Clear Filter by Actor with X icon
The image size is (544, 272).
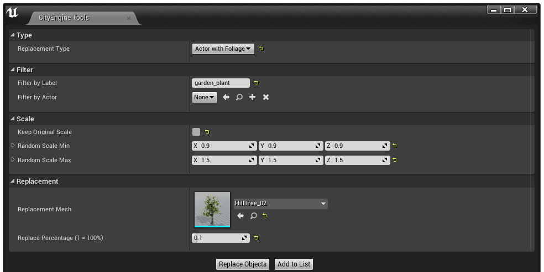click(266, 97)
